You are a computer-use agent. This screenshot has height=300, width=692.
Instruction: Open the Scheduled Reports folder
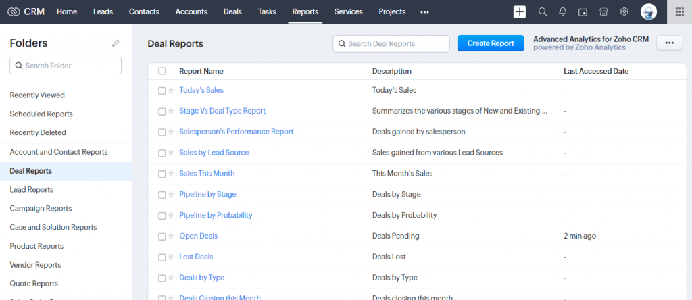[x=41, y=114]
